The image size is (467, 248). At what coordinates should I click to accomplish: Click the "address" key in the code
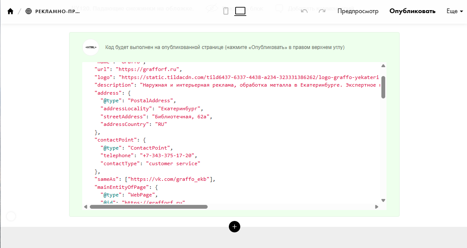point(108,93)
